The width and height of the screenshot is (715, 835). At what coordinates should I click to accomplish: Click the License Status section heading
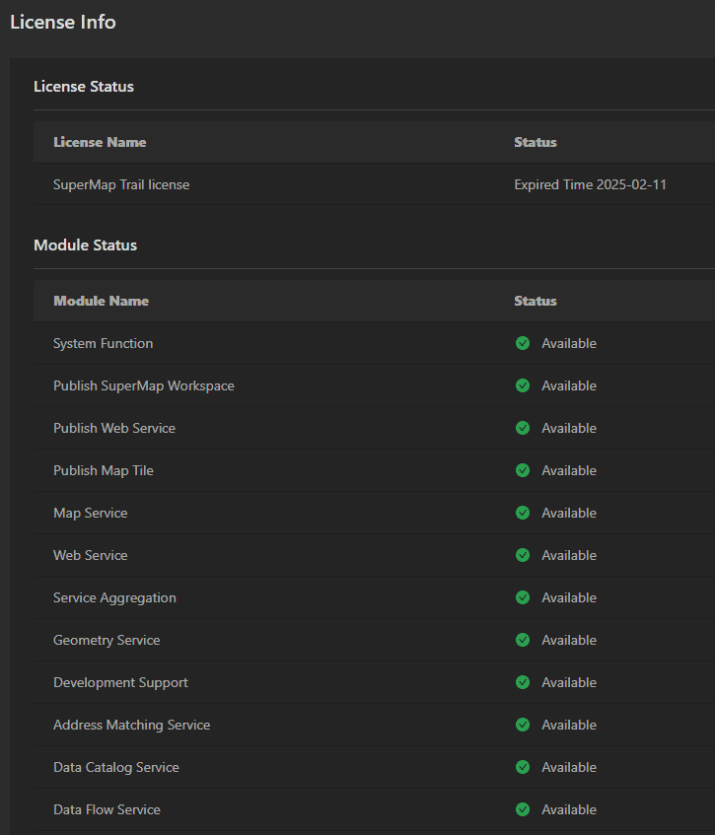pos(84,87)
